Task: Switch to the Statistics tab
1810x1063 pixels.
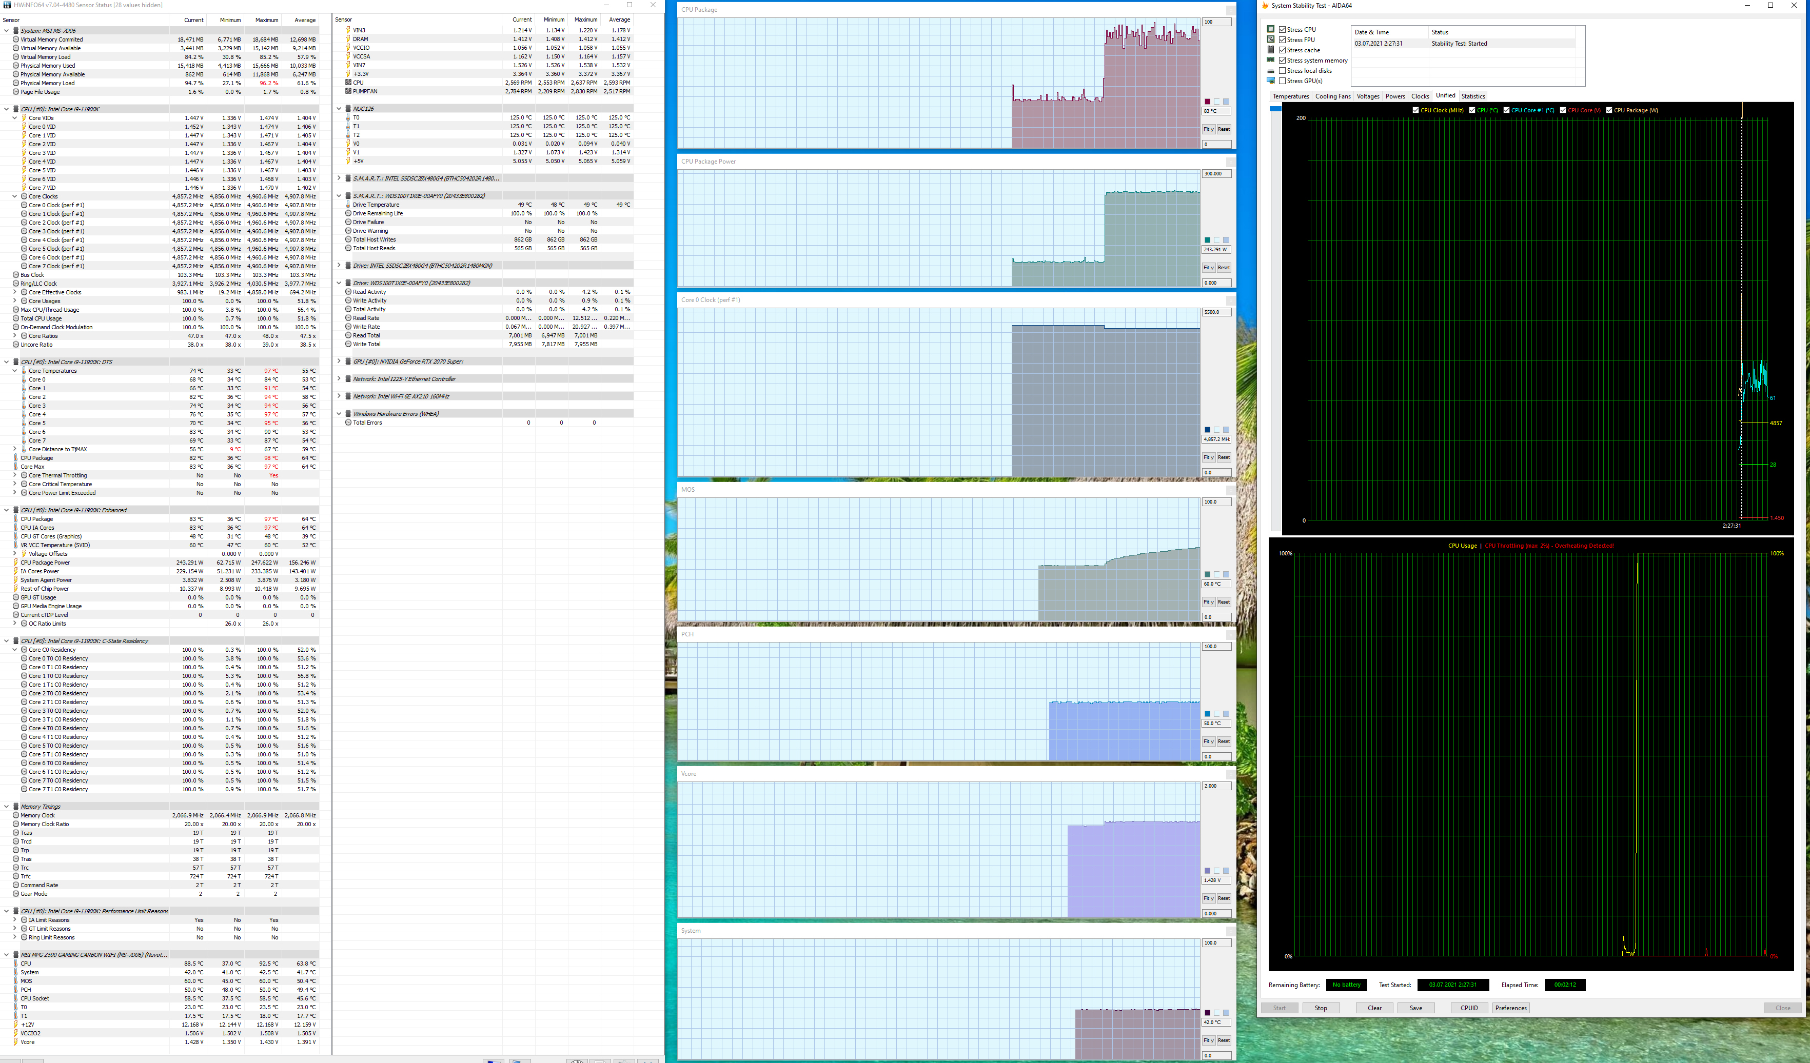Action: [1472, 96]
